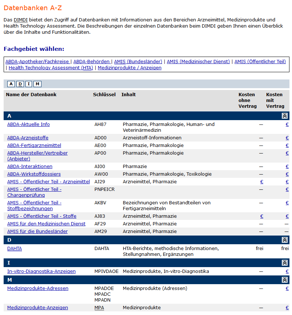Click back-to-top arrow icon in section A header

pos(285,116)
